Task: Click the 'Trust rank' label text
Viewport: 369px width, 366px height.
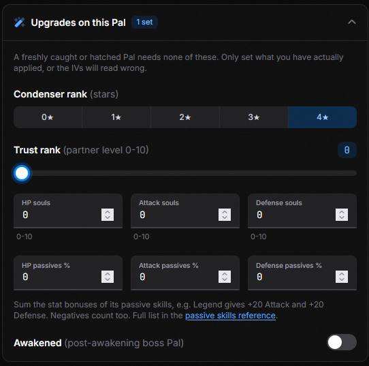Action: point(37,150)
